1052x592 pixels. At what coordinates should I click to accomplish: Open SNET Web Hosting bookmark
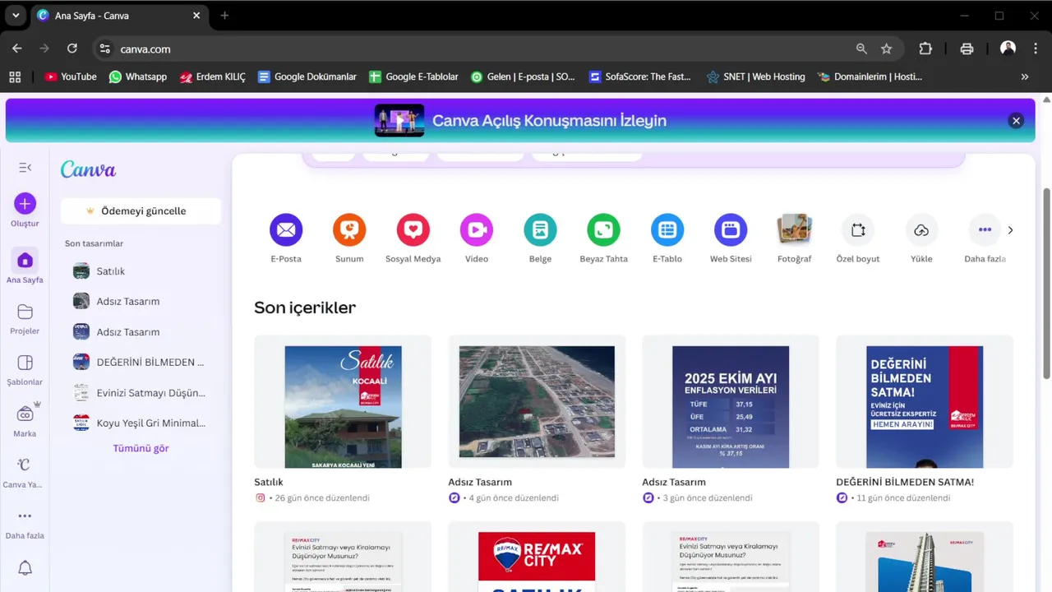(x=756, y=76)
